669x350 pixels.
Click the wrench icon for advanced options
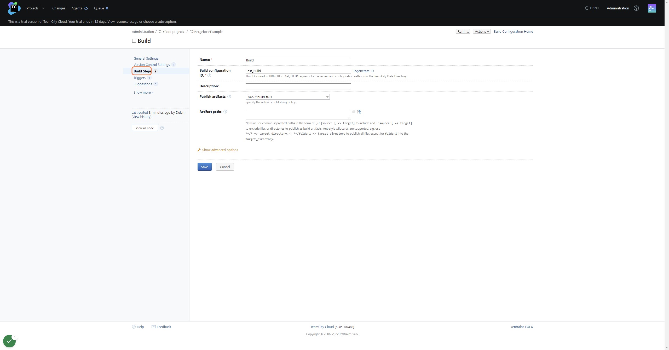tap(199, 150)
